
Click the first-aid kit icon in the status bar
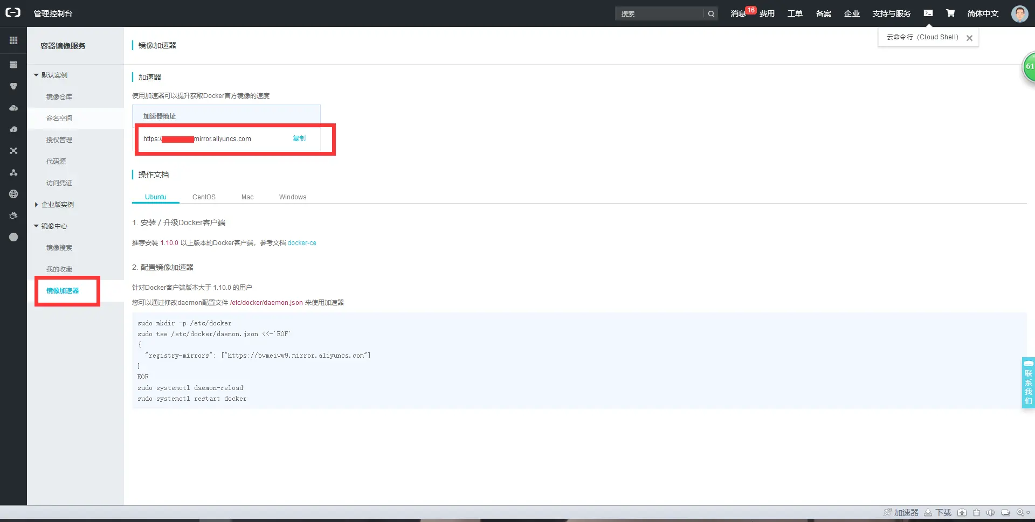click(x=962, y=512)
